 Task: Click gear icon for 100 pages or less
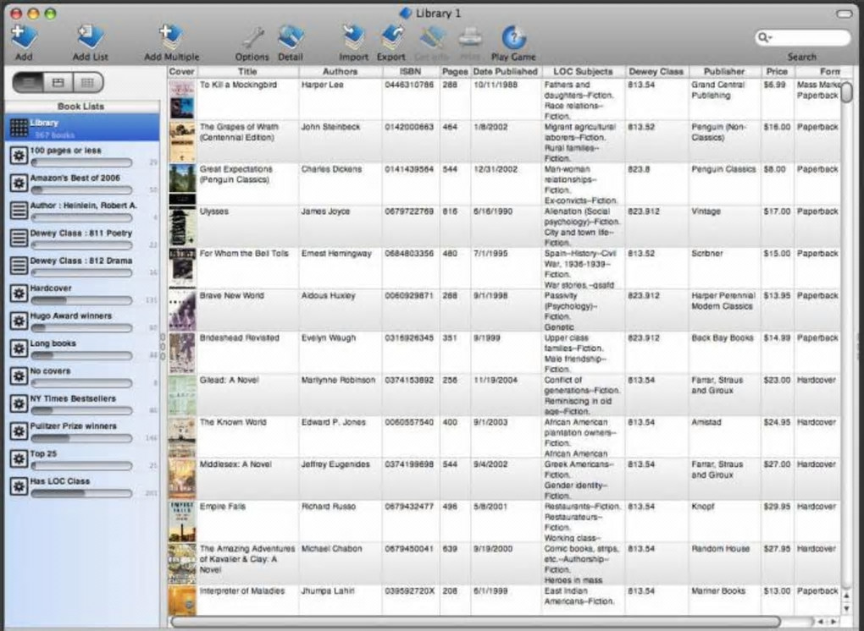19,156
